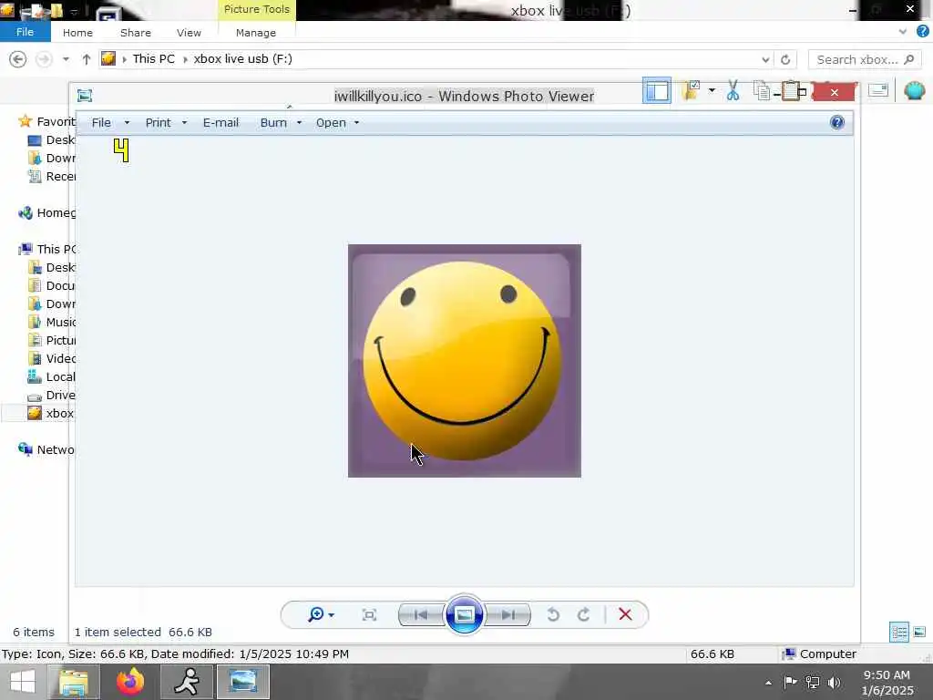Viewport: 933px width, 700px height.
Task: Click the Search xbox input field
Action: 865,59
